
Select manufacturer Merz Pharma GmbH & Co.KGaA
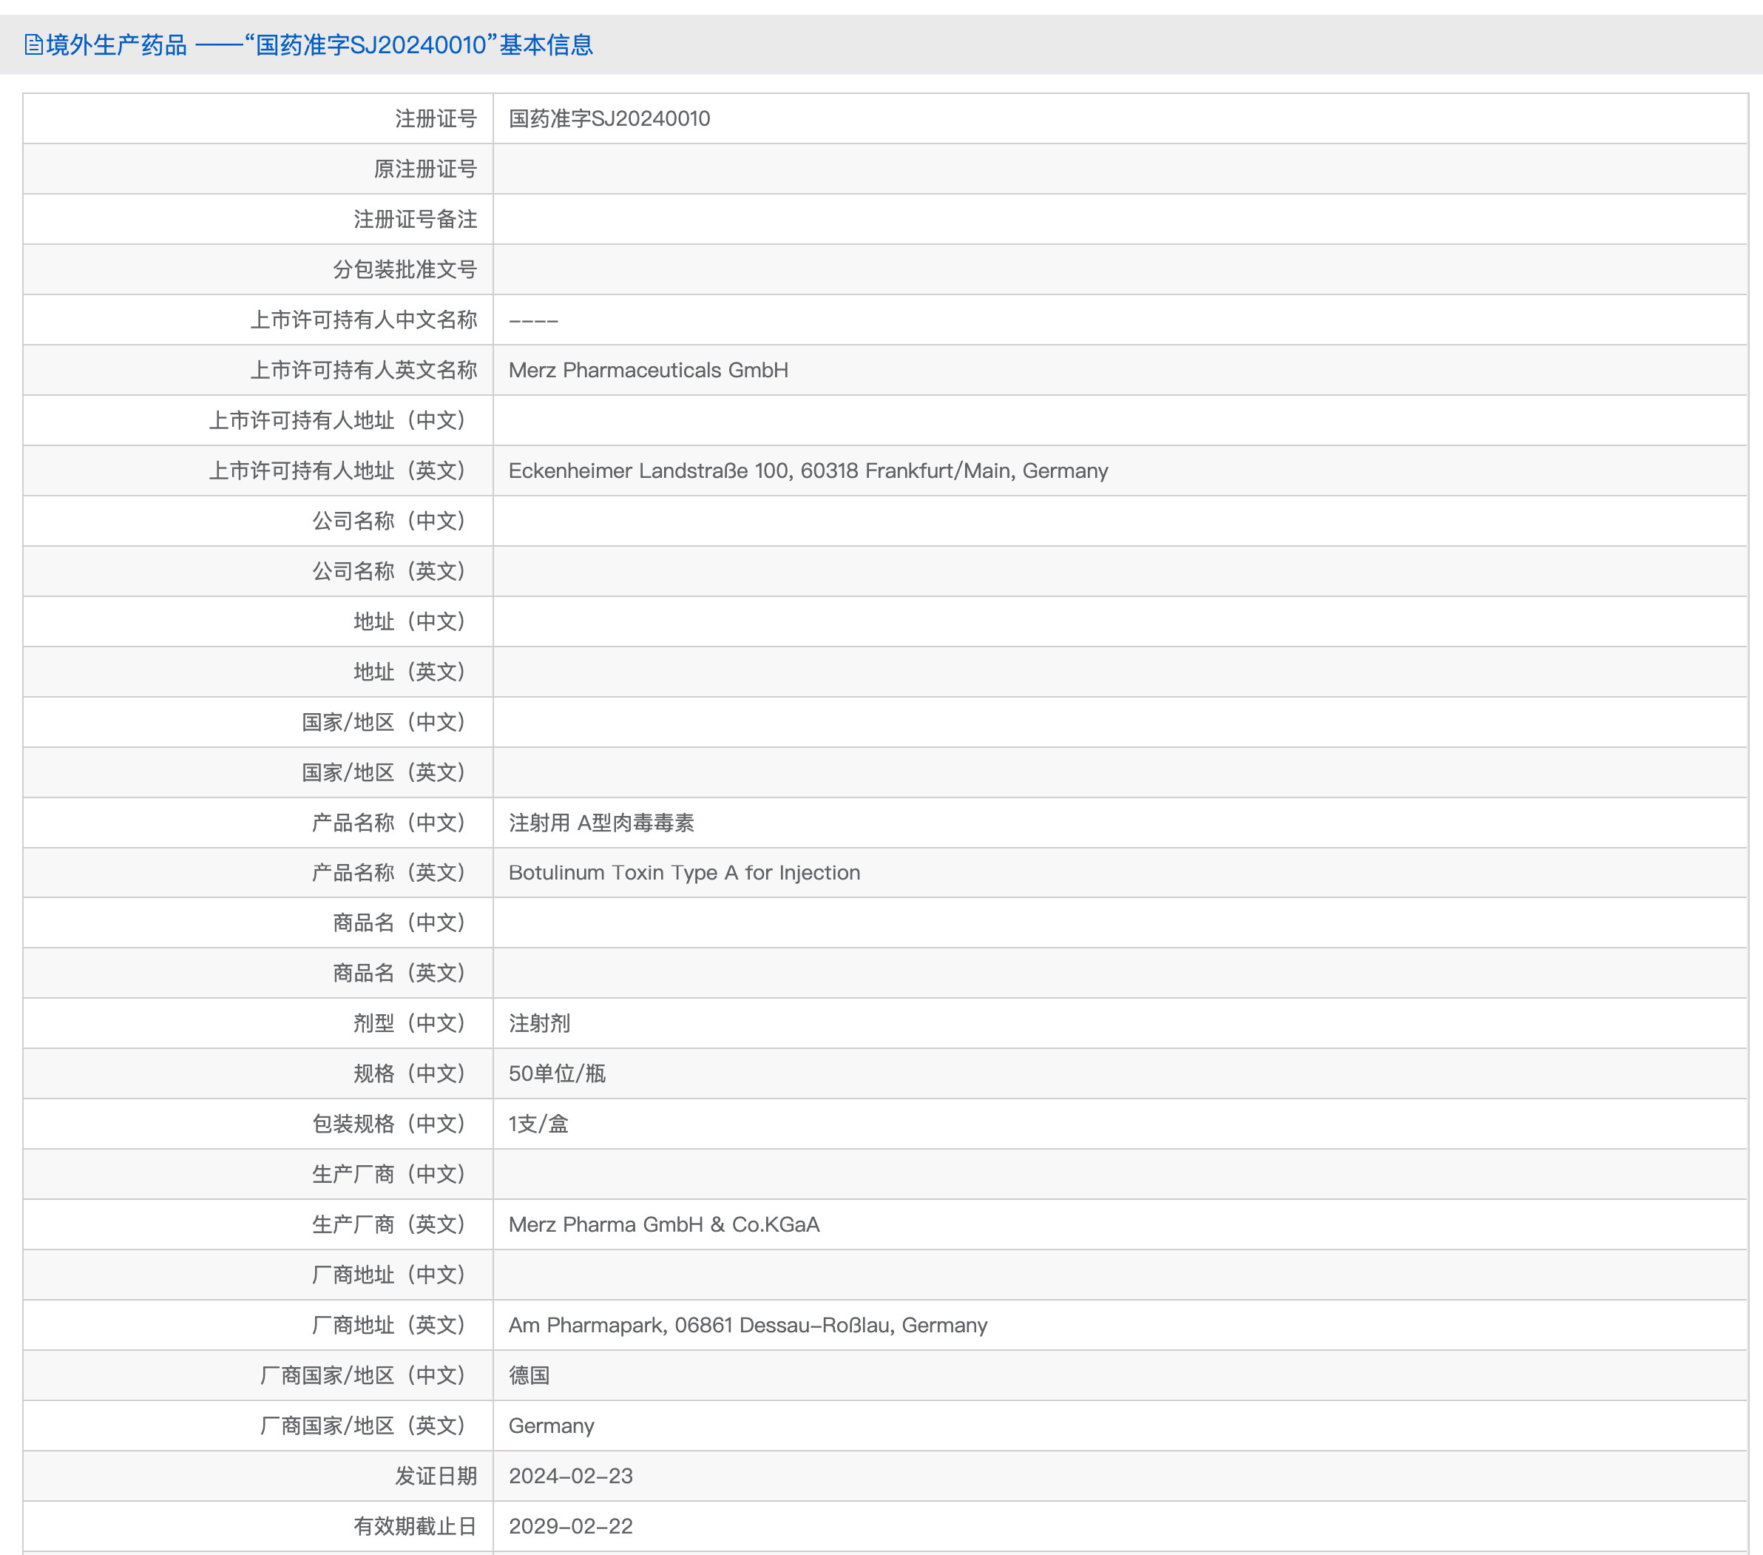(x=663, y=1225)
